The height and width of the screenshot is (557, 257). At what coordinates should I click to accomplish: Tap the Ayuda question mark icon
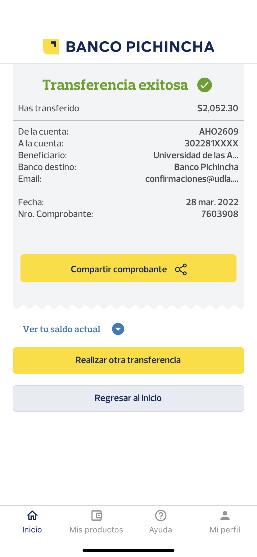tap(161, 515)
